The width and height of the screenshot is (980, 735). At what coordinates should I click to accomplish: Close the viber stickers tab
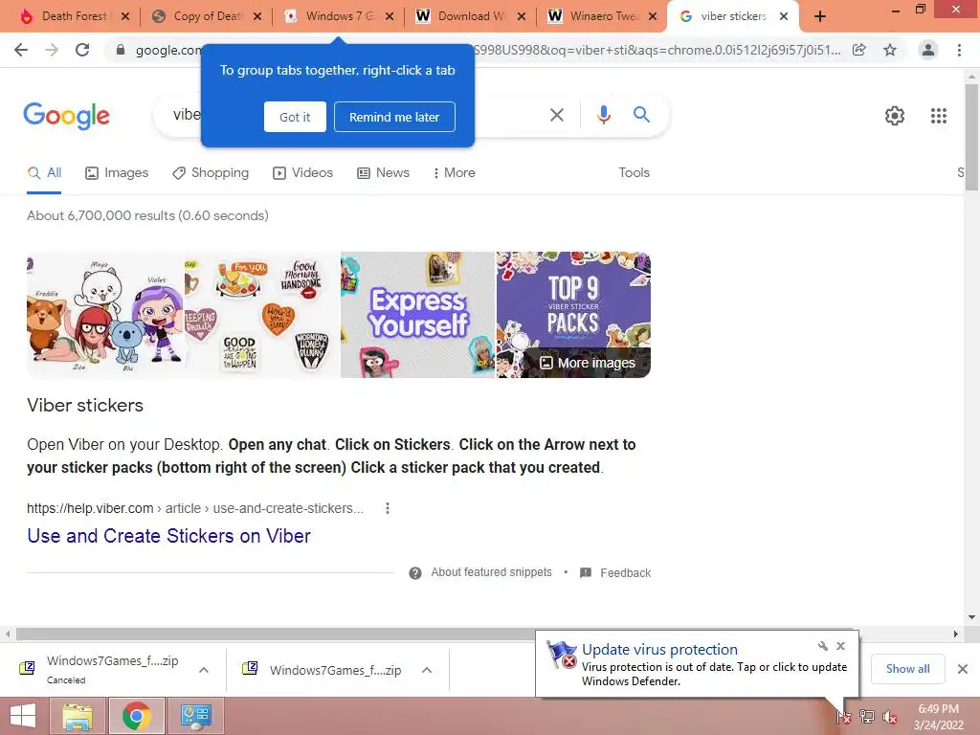[784, 17]
